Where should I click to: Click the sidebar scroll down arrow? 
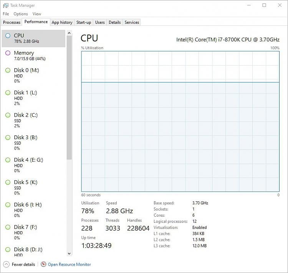pyautogui.click(x=69, y=253)
